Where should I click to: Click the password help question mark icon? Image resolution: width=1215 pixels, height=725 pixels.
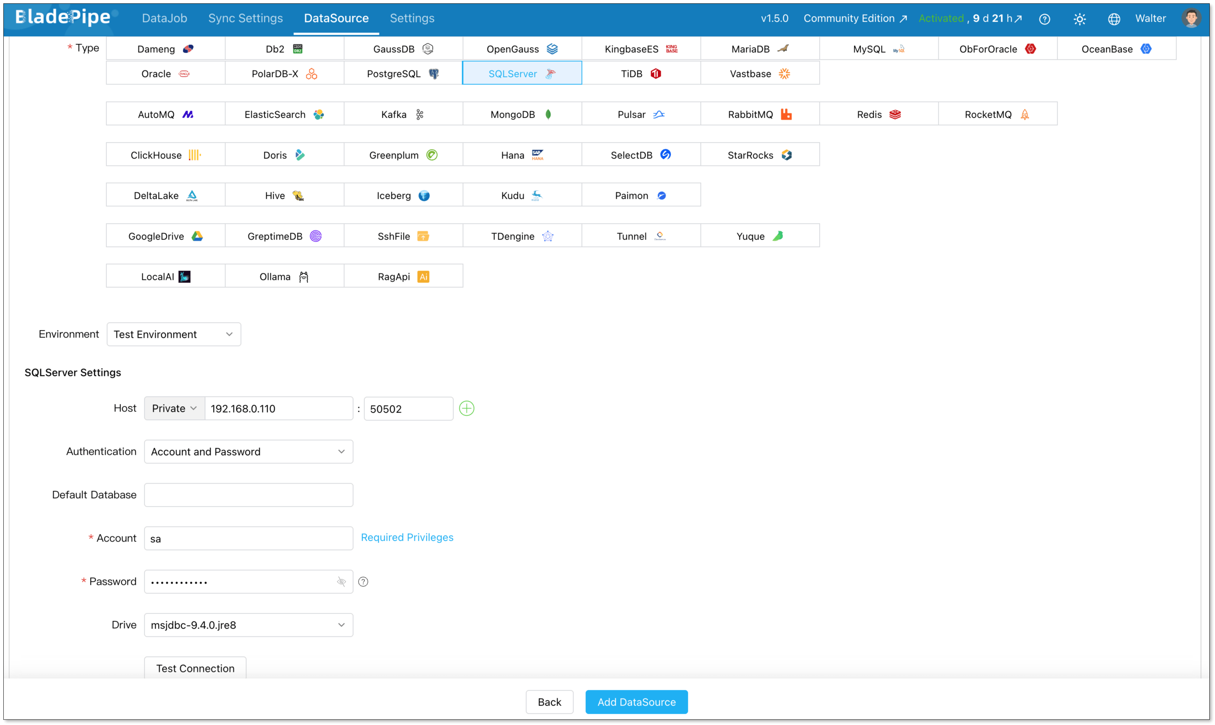pyautogui.click(x=363, y=581)
